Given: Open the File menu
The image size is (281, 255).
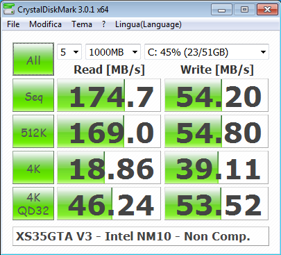Looking at the screenshot, I should [x=13, y=24].
